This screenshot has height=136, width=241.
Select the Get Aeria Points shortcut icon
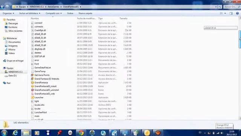(32, 75)
